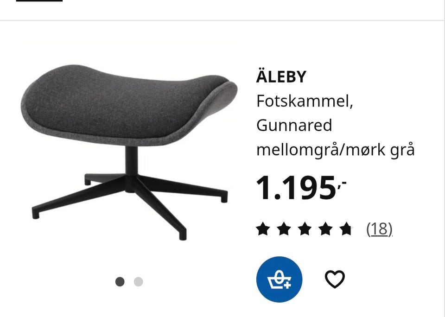The height and width of the screenshot is (317, 445).
Task: Open the ÄLEBY product page from title
Action: [x=281, y=76]
